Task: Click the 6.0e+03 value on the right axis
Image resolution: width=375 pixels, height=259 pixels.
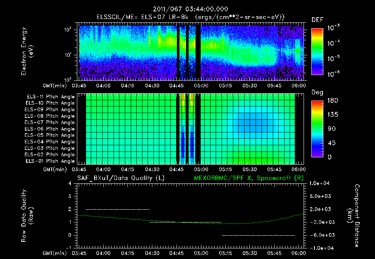Action: coord(320,196)
